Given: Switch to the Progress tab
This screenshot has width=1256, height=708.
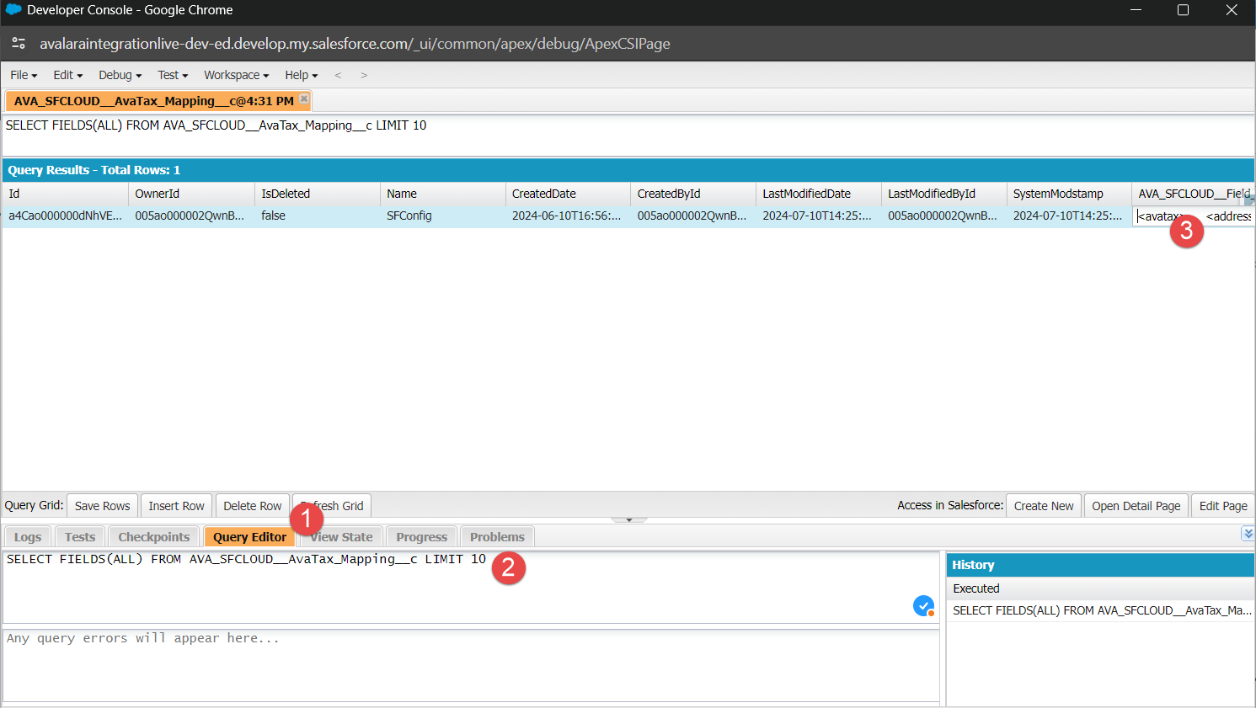Looking at the screenshot, I should [x=422, y=537].
